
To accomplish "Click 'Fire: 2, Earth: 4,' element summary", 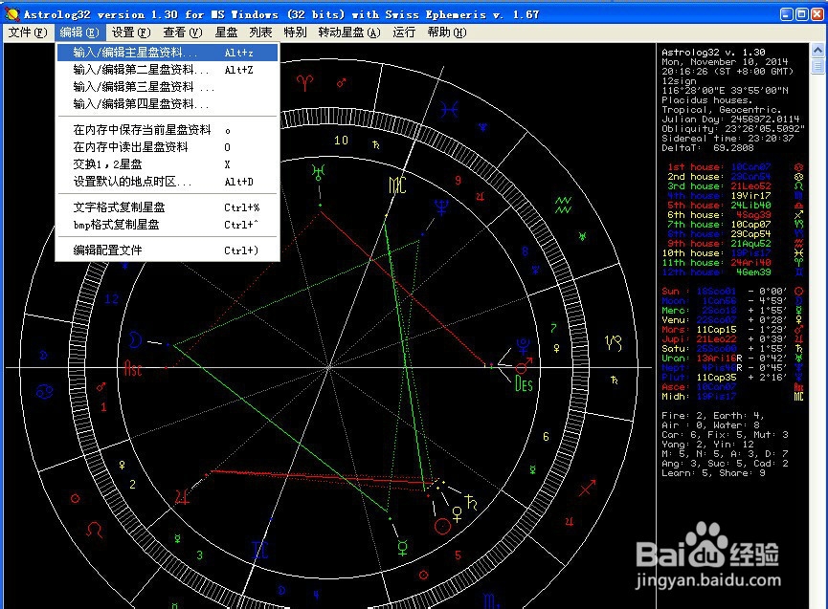I will point(712,416).
